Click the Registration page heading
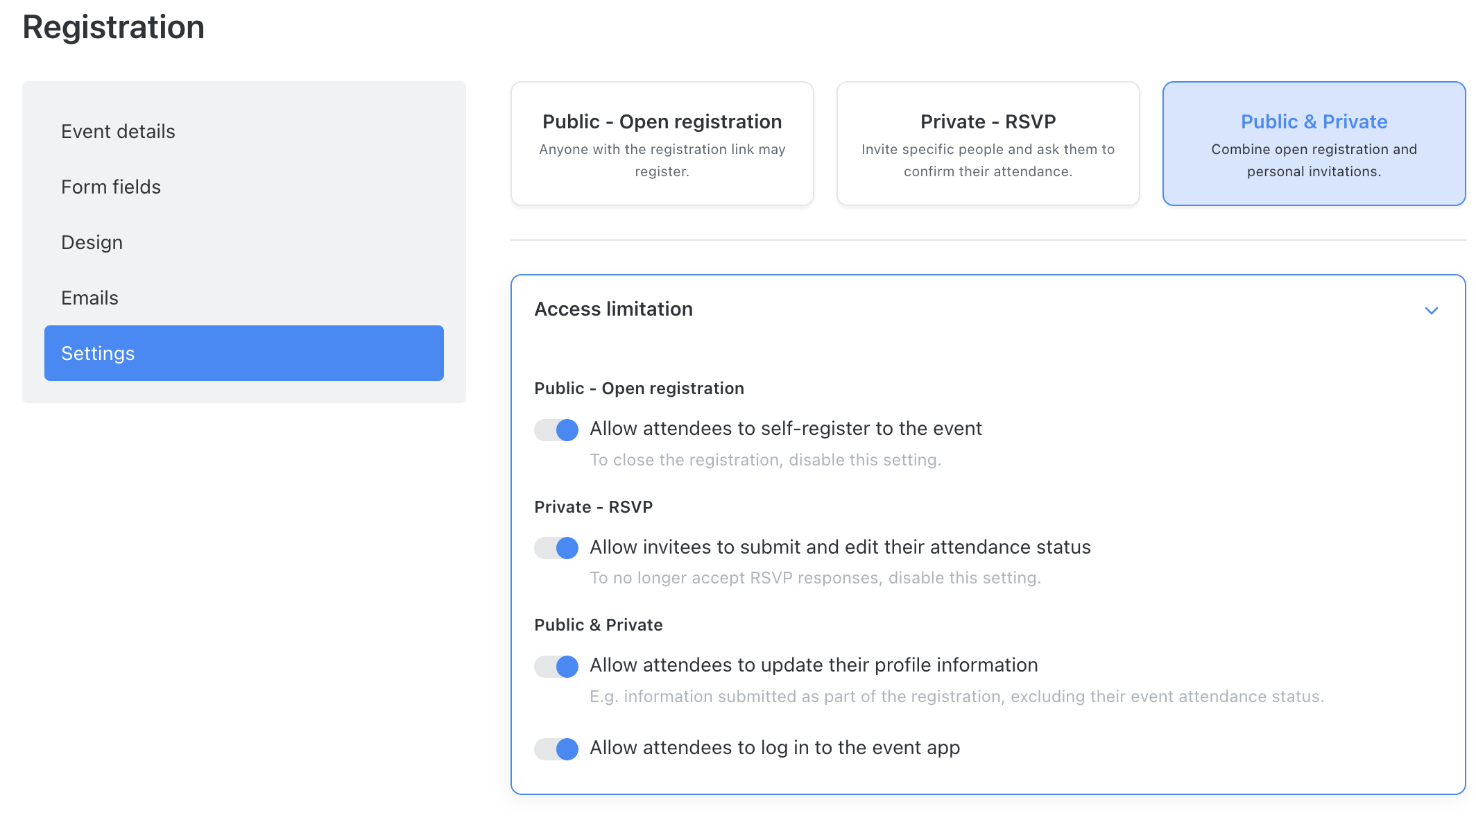The image size is (1476, 820). tap(113, 27)
